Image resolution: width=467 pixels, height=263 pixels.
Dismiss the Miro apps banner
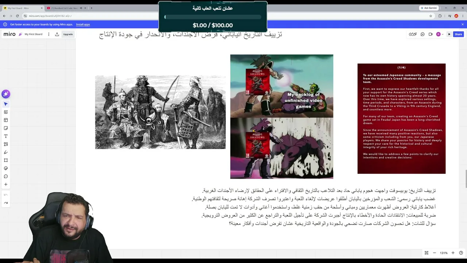(462, 24)
